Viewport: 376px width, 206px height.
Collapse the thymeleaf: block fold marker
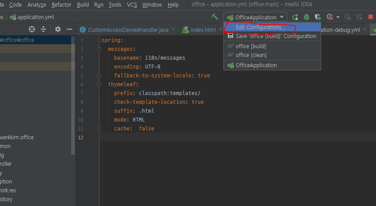(99, 84)
